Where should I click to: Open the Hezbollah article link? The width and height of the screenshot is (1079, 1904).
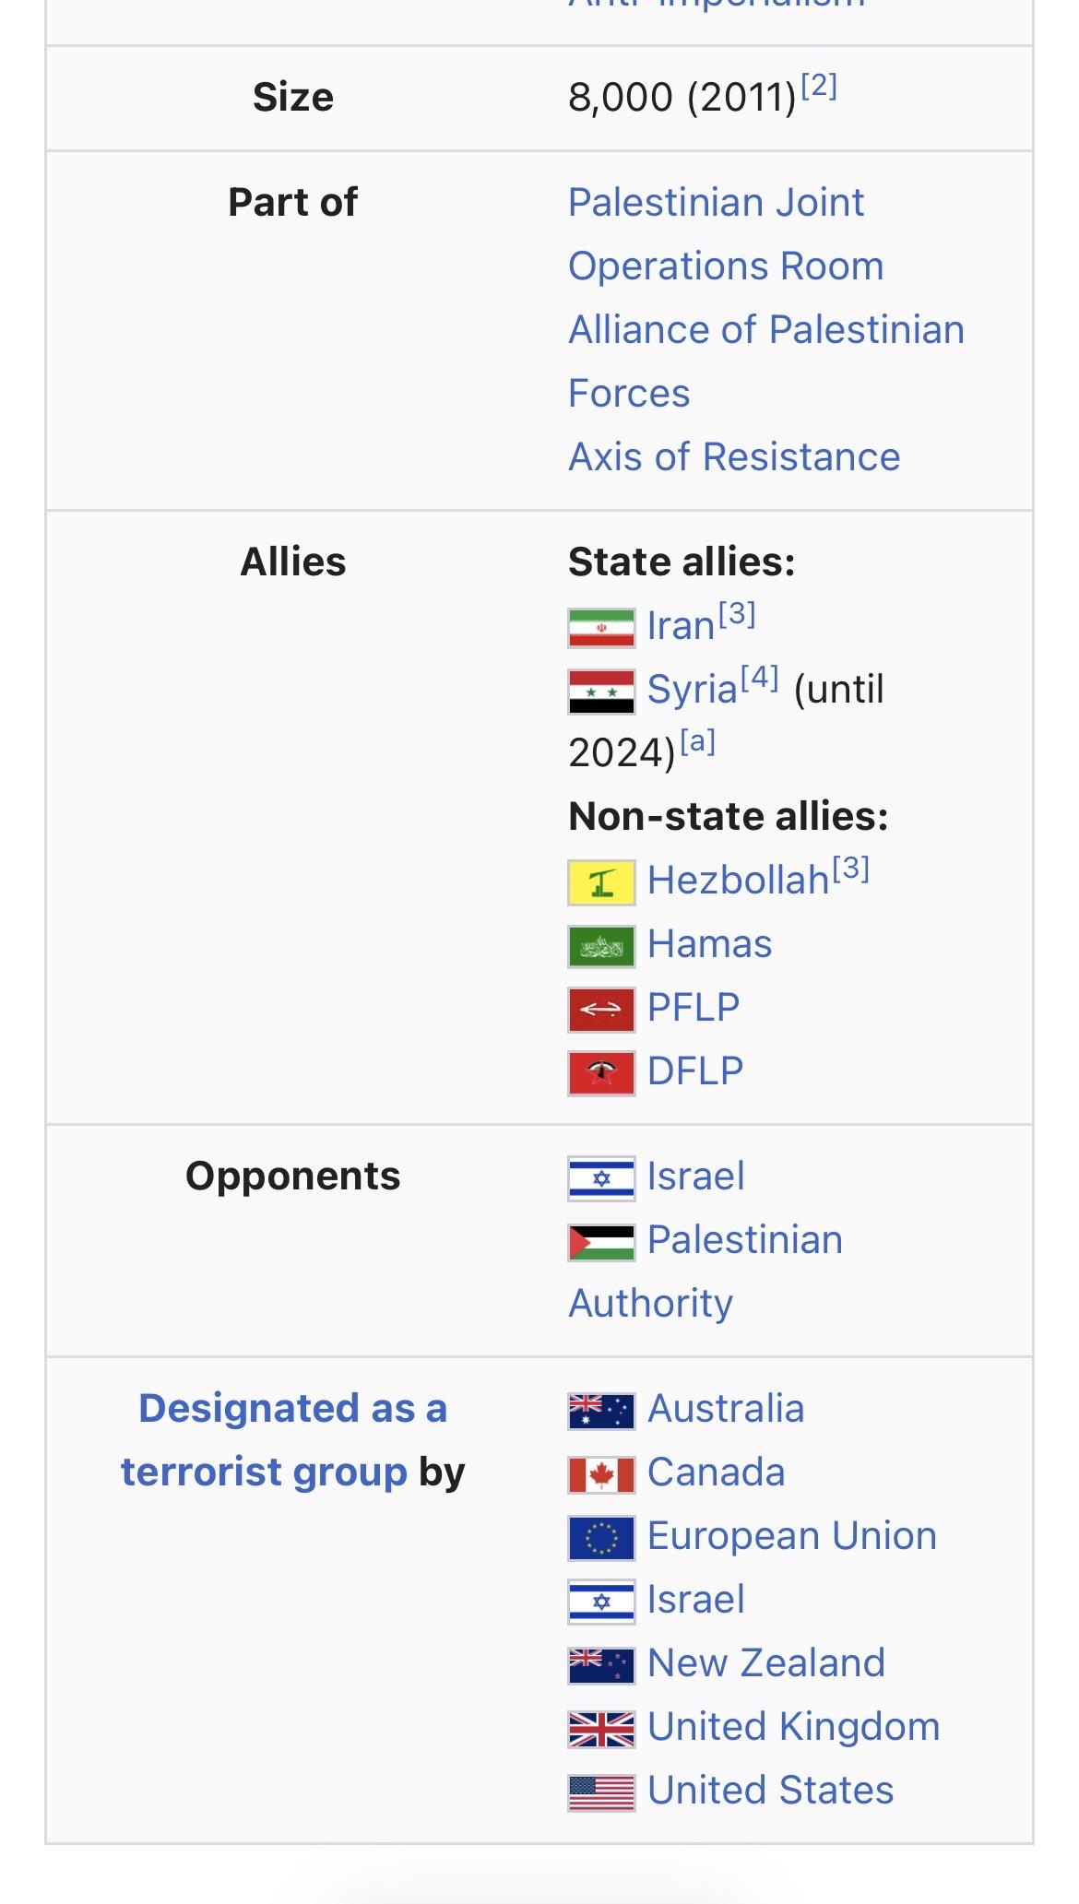[x=738, y=881]
